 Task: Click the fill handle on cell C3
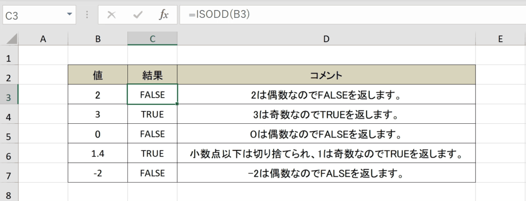[x=177, y=104]
